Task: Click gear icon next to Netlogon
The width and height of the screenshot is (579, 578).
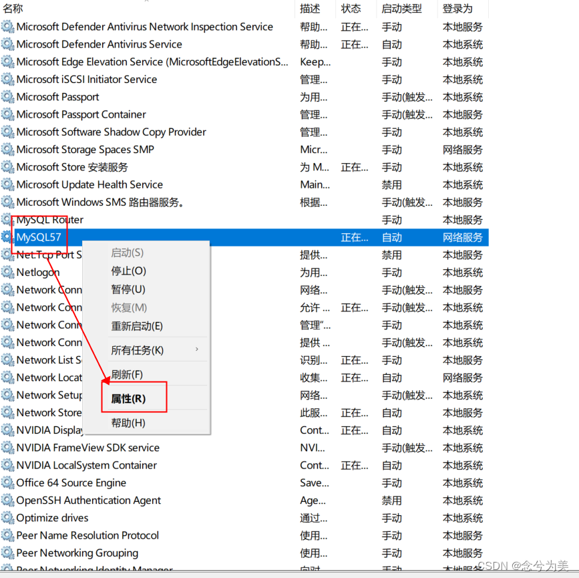Action: (x=7, y=273)
